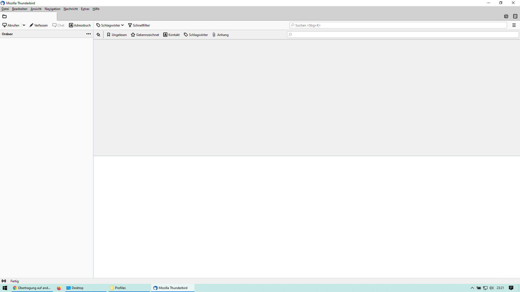This screenshot has width=520, height=292.
Task: Click the online status icon in the status bar
Action: pyautogui.click(x=4, y=281)
